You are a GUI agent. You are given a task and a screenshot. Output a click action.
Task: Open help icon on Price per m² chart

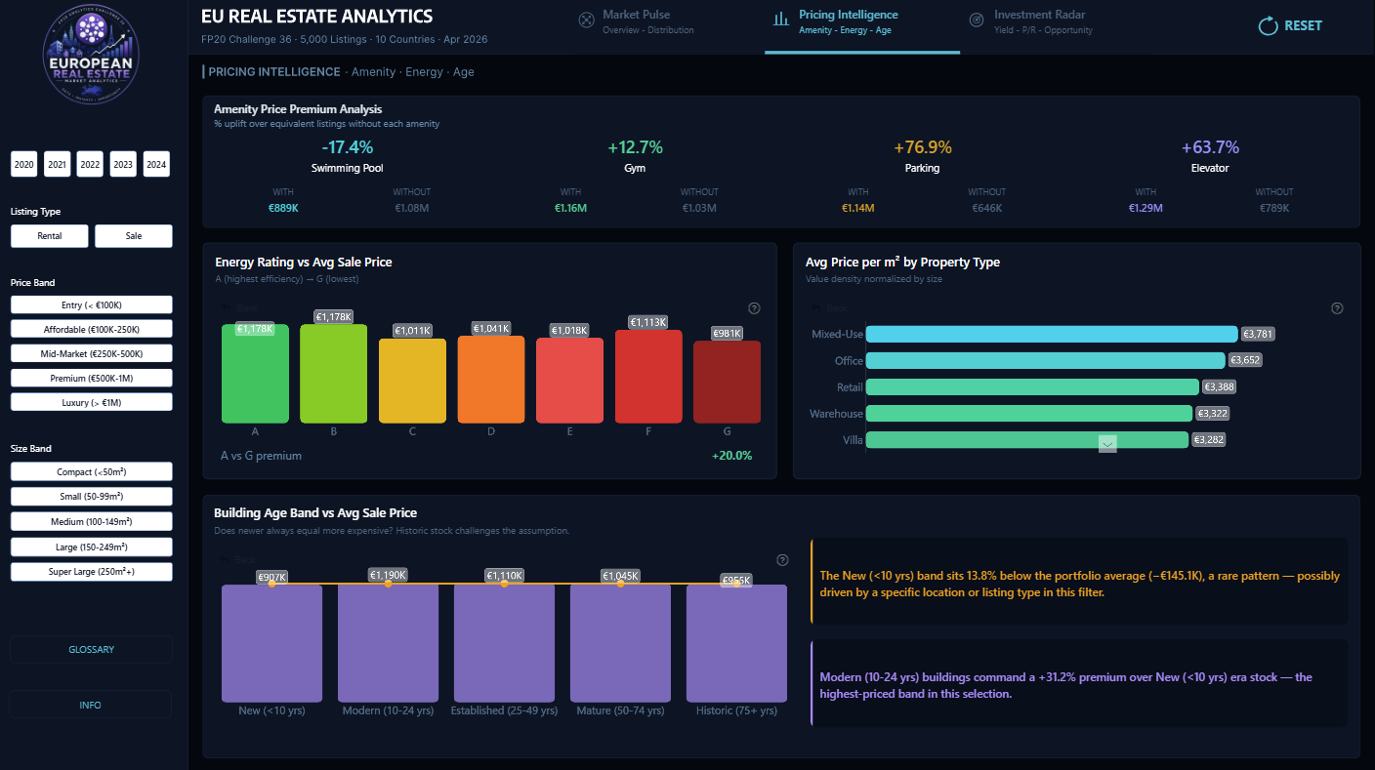tap(1337, 308)
